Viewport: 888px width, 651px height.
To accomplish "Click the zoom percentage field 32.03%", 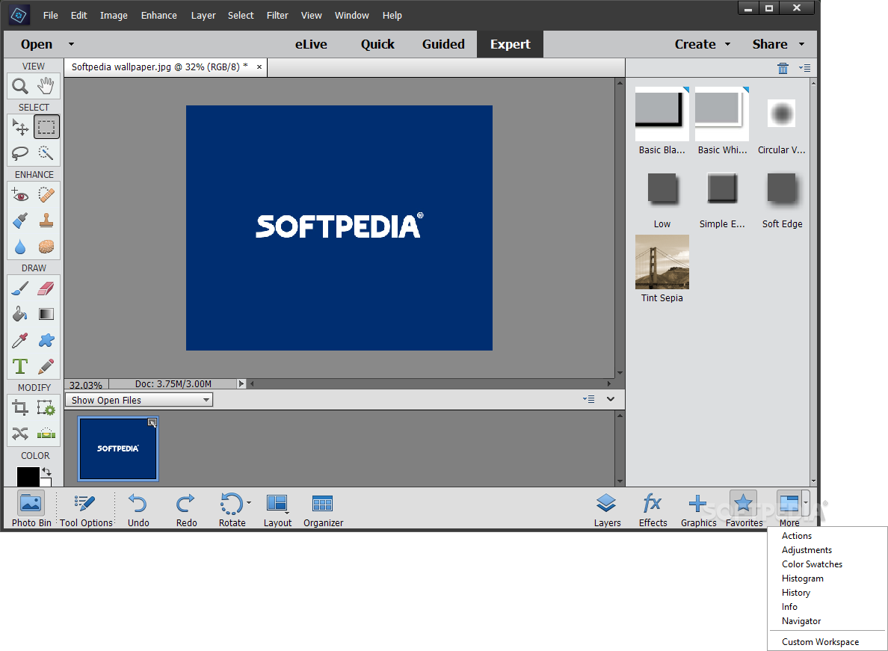I will [86, 384].
